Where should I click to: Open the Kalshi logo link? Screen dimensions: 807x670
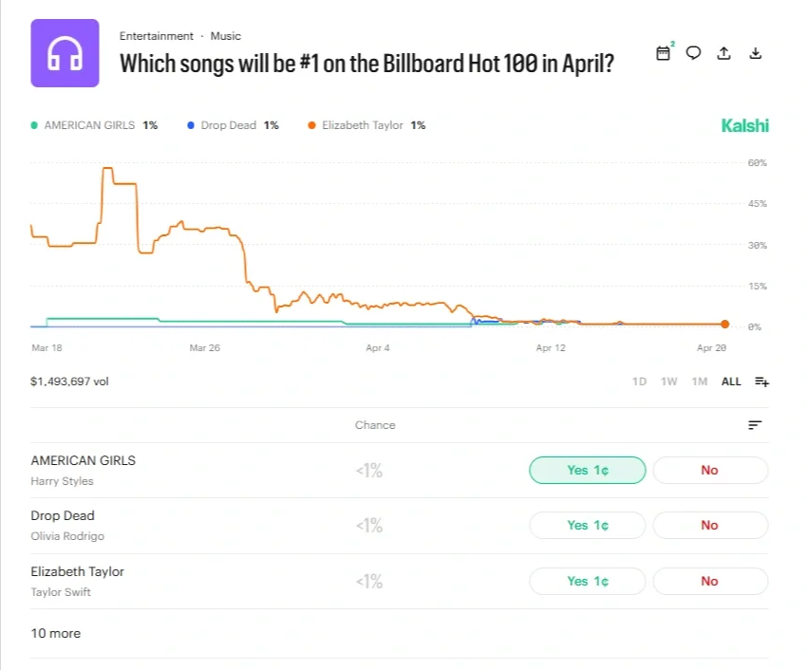[744, 124]
